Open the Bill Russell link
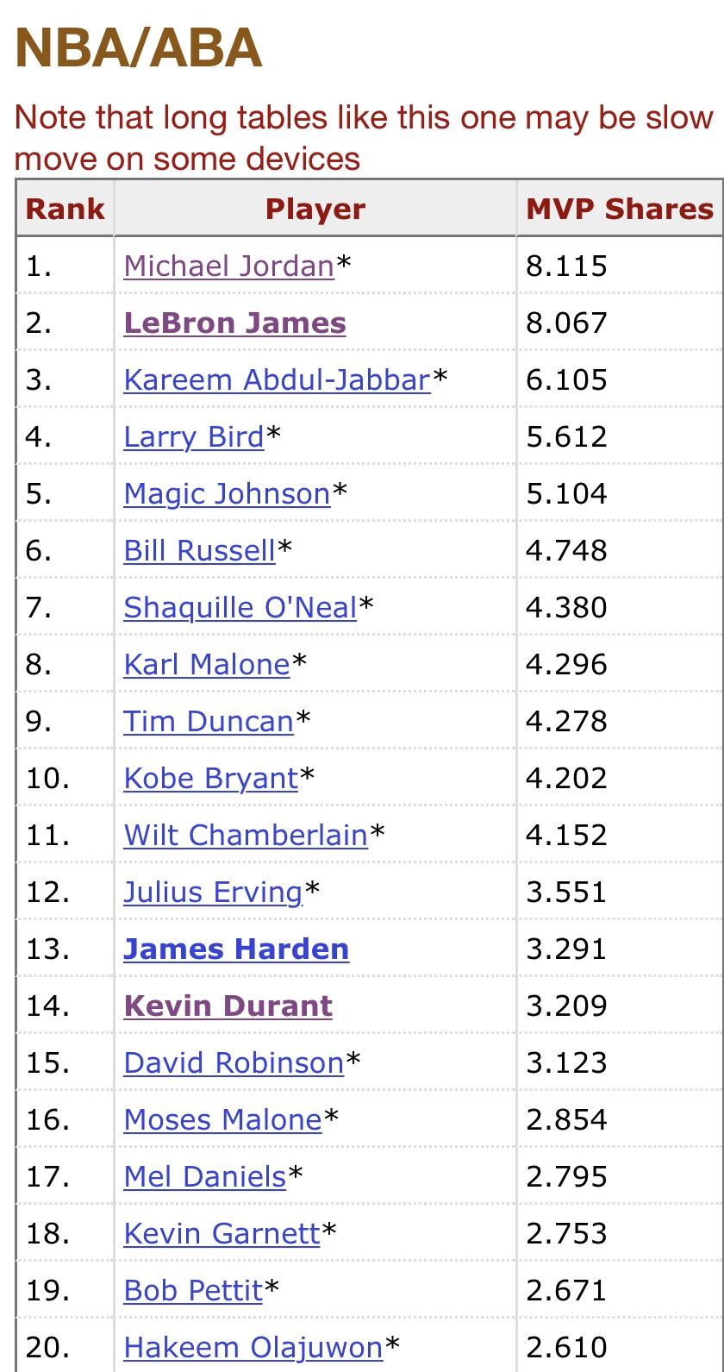Image resolution: width=724 pixels, height=1372 pixels. tap(199, 550)
